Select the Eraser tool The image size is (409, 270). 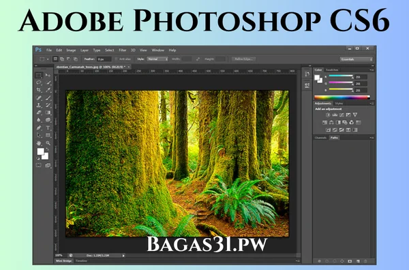coord(39,112)
